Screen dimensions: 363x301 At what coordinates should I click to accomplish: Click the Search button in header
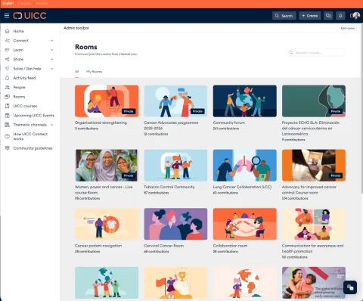click(x=284, y=16)
